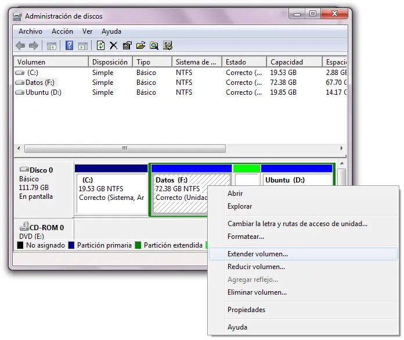Select Extender volumen... option

click(303, 254)
